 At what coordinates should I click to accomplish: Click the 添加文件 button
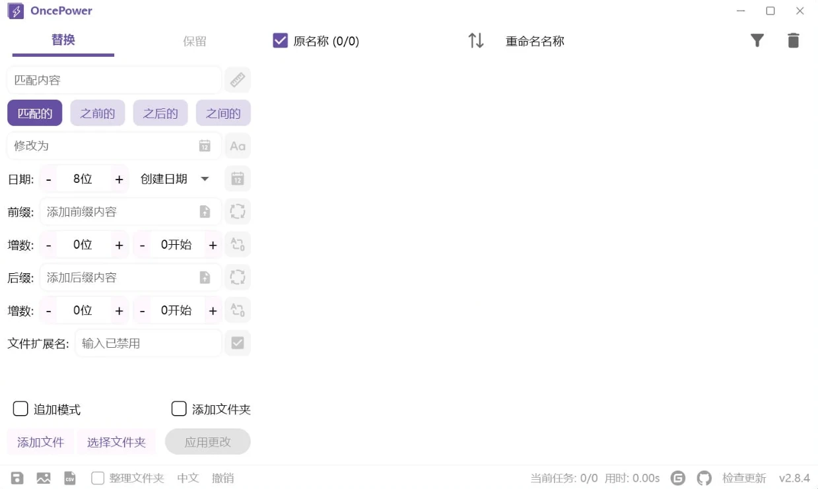tap(40, 441)
